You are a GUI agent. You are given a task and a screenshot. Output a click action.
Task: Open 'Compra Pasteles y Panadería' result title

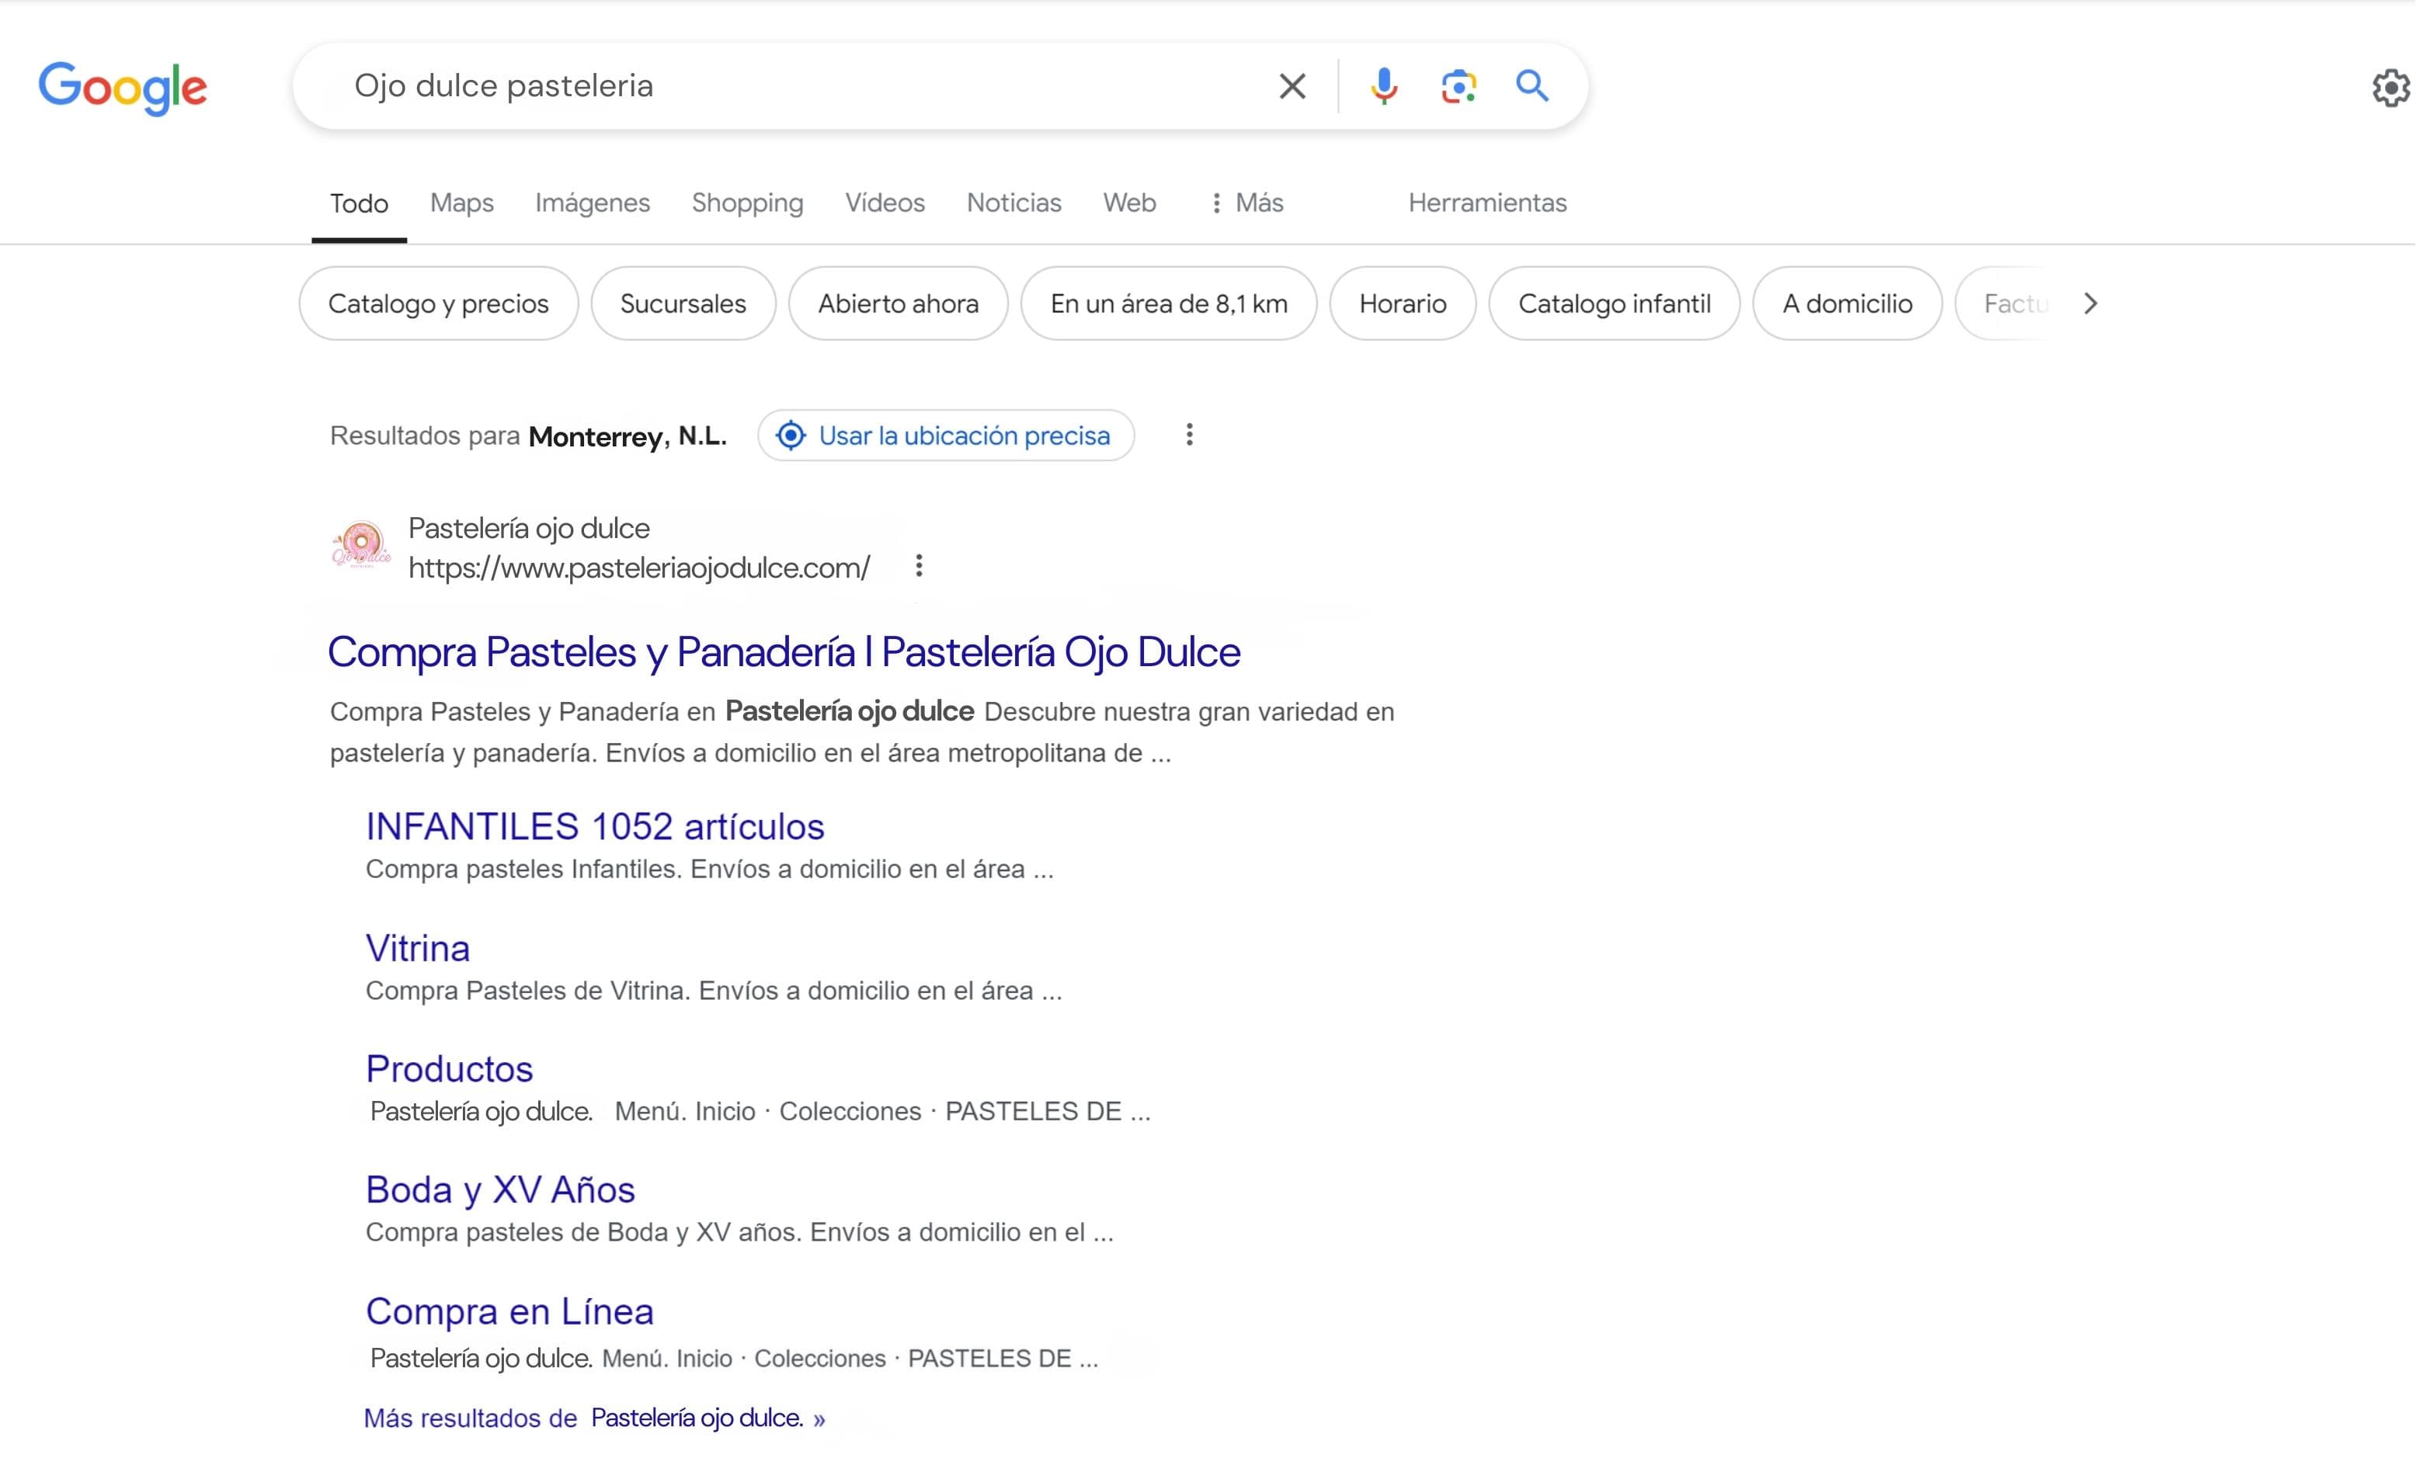coord(784,653)
